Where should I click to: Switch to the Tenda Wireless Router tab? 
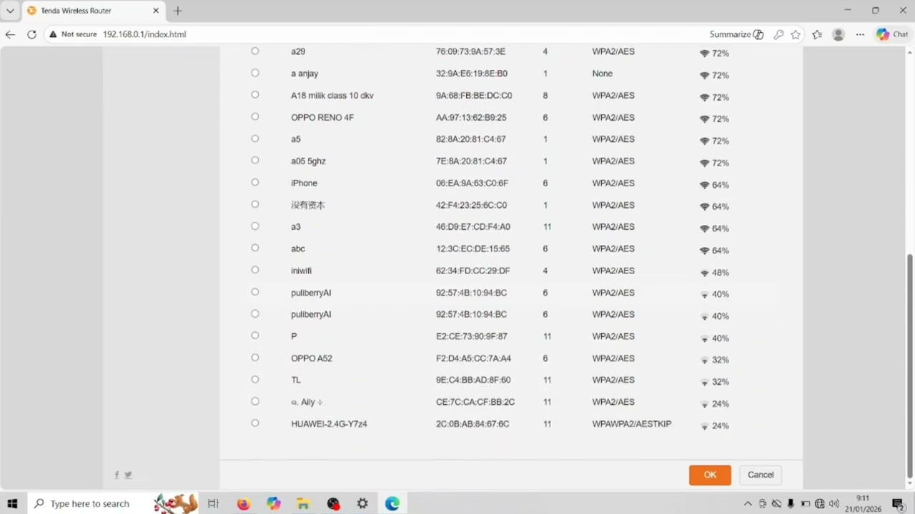(93, 11)
